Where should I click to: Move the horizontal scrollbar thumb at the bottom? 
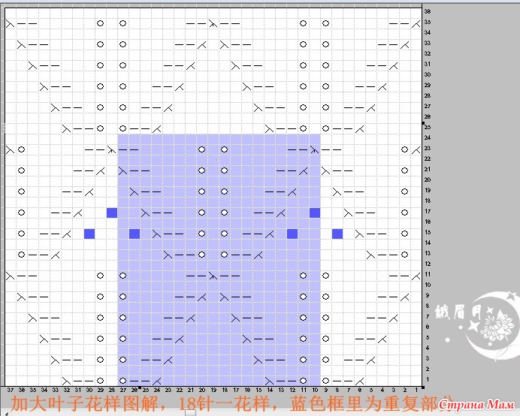[x=190, y=413]
